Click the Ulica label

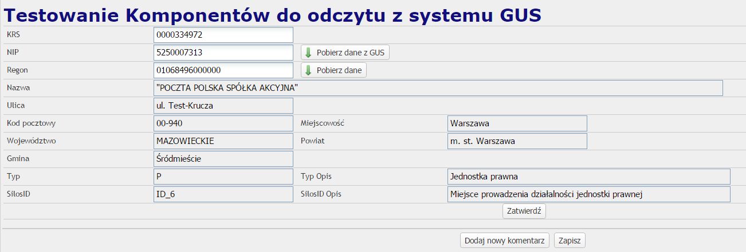[x=15, y=105]
